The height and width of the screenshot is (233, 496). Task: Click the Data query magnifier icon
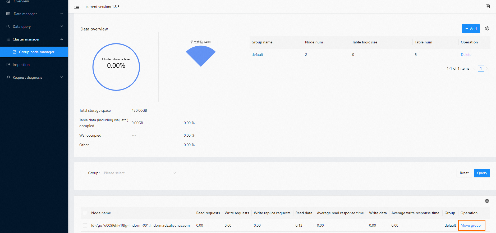(x=8, y=26)
